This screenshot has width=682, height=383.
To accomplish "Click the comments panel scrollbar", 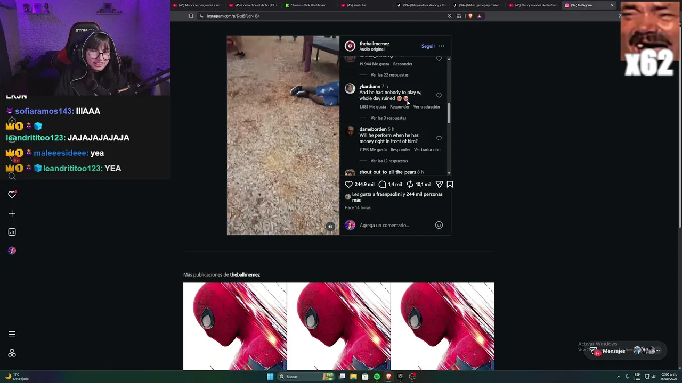I will [x=449, y=113].
